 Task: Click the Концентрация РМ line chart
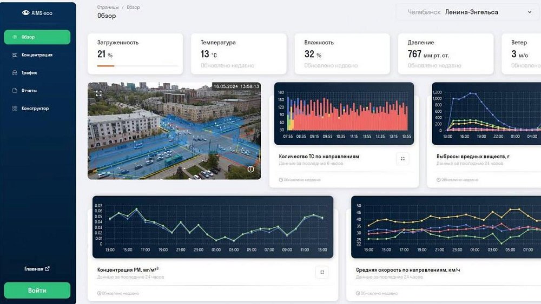(x=213, y=227)
